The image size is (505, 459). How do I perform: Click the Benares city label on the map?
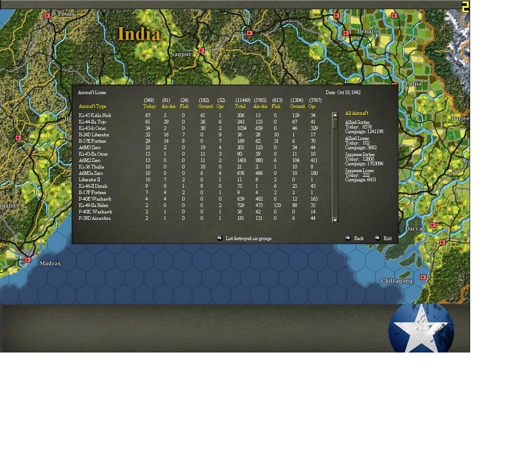[369, 31]
